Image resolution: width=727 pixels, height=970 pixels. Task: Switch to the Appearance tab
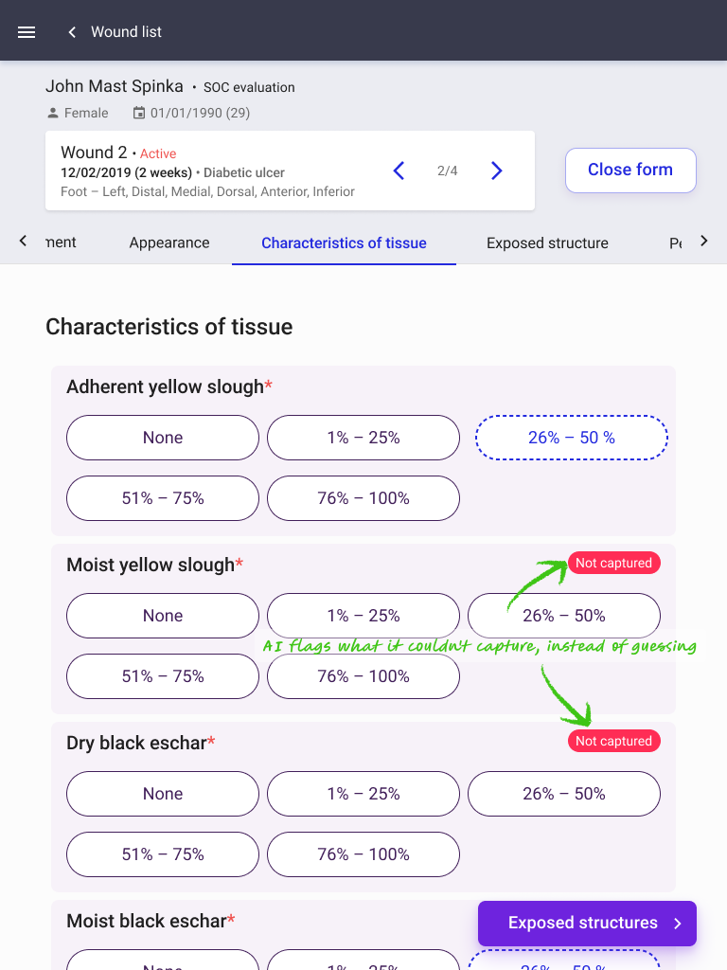coord(169,243)
